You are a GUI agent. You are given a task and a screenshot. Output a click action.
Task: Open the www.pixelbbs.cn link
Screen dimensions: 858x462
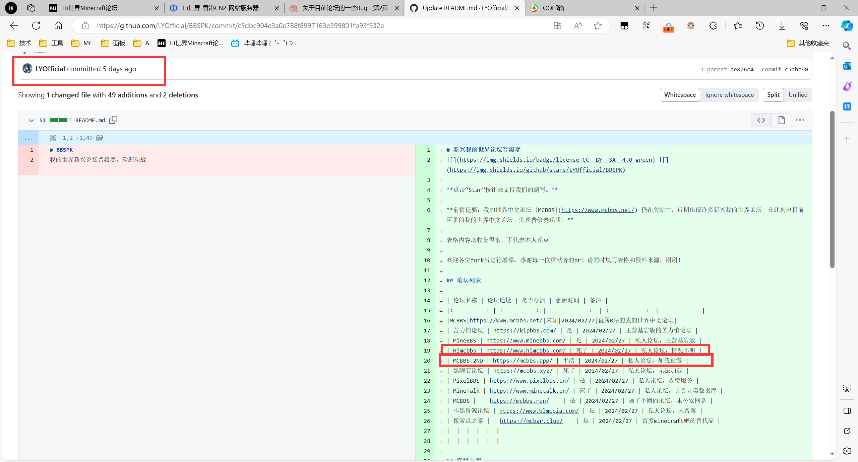point(529,381)
